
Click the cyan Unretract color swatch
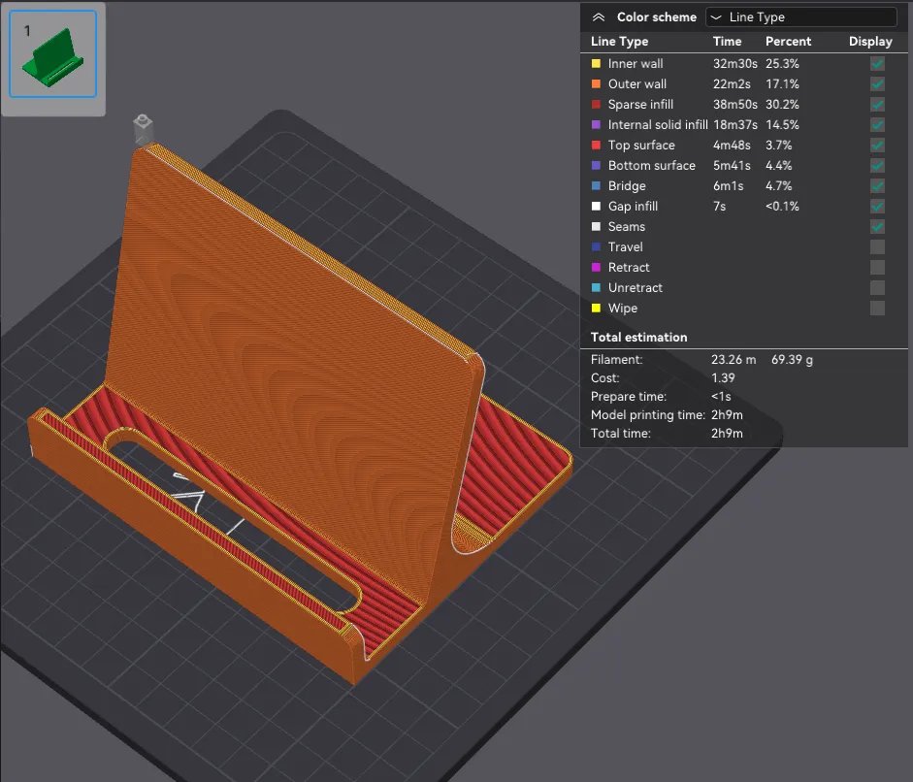tap(597, 288)
